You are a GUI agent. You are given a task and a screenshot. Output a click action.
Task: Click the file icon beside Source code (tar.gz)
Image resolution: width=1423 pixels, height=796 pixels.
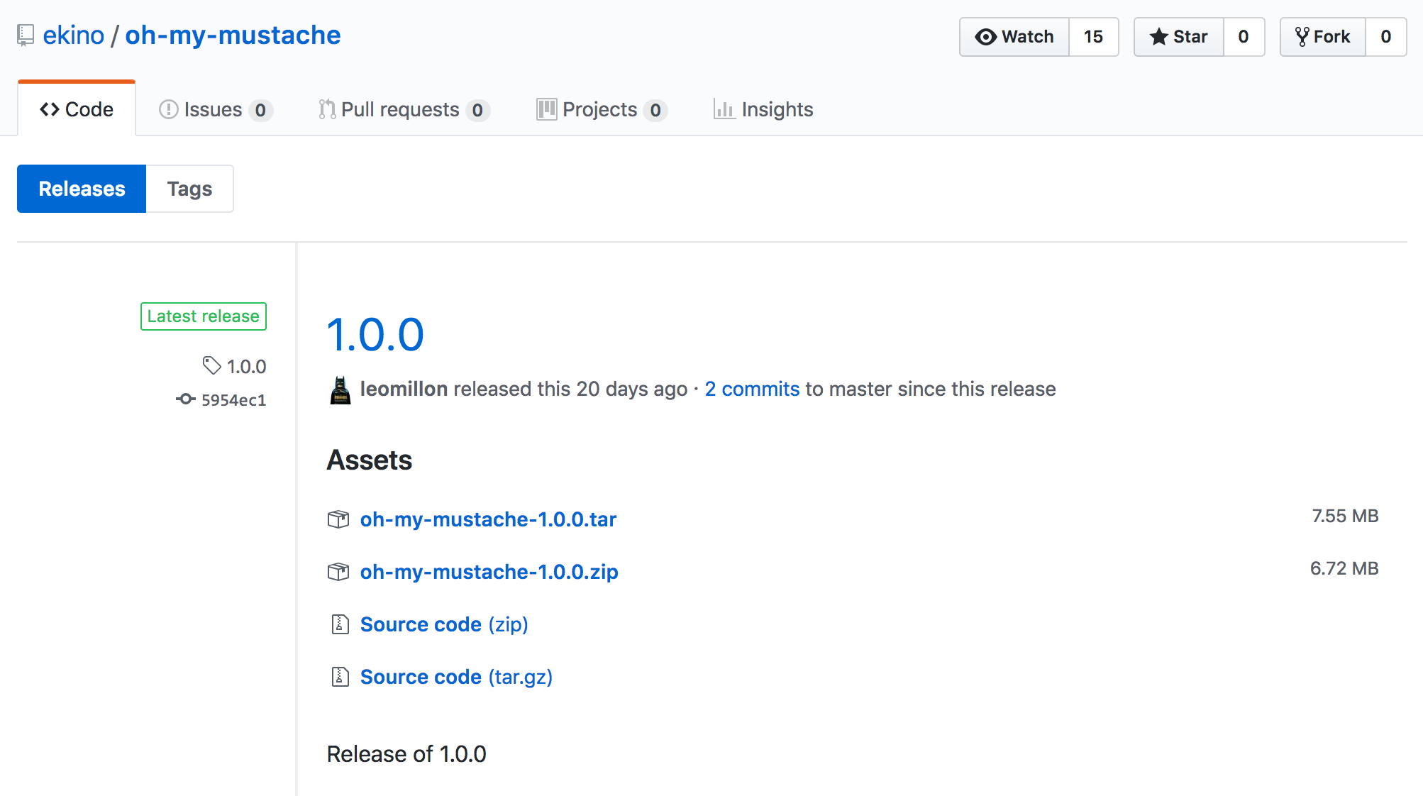click(x=340, y=677)
